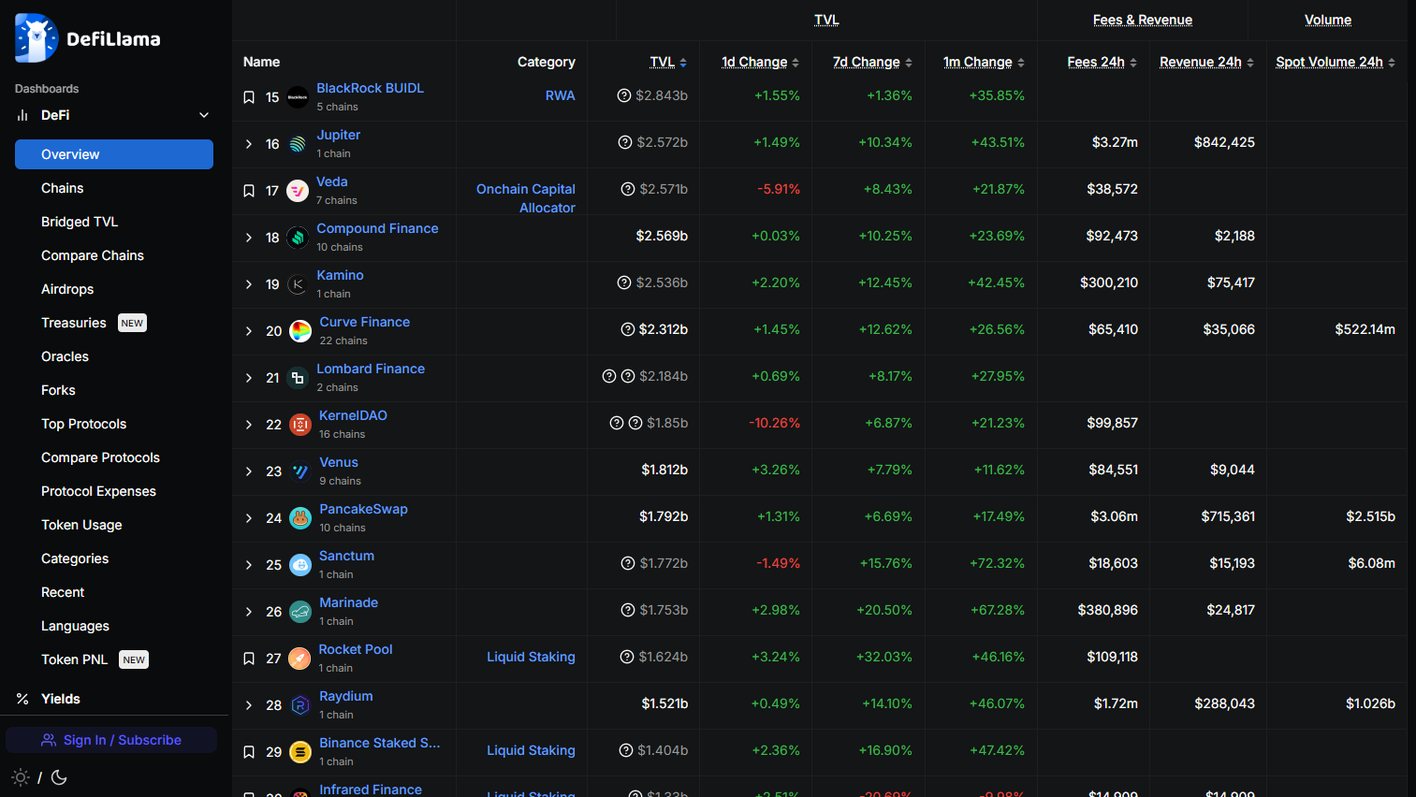Click the Compound Finance logo
This screenshot has height=797, width=1416.
[x=298, y=238]
